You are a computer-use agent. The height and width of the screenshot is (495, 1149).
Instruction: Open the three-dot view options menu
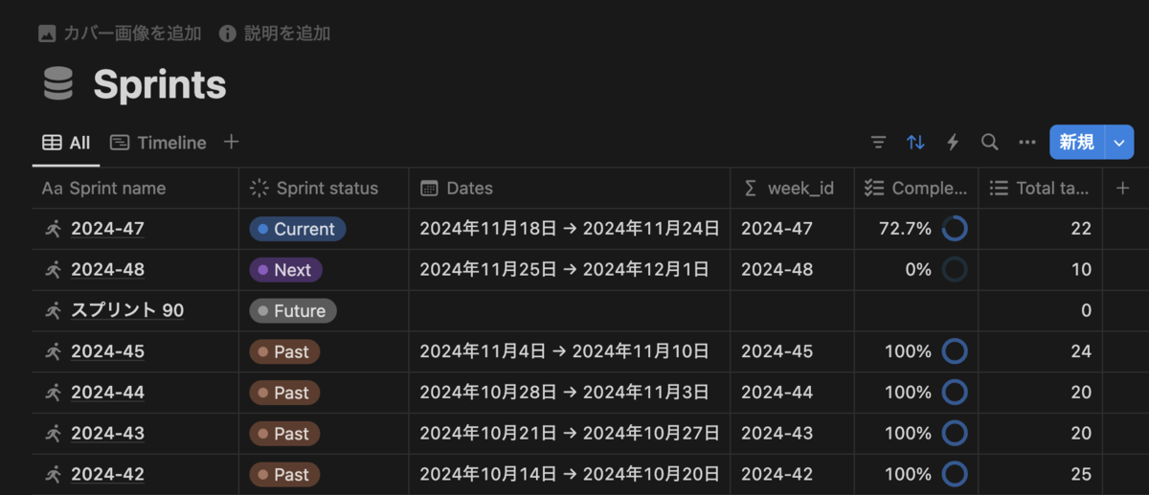point(1027,143)
